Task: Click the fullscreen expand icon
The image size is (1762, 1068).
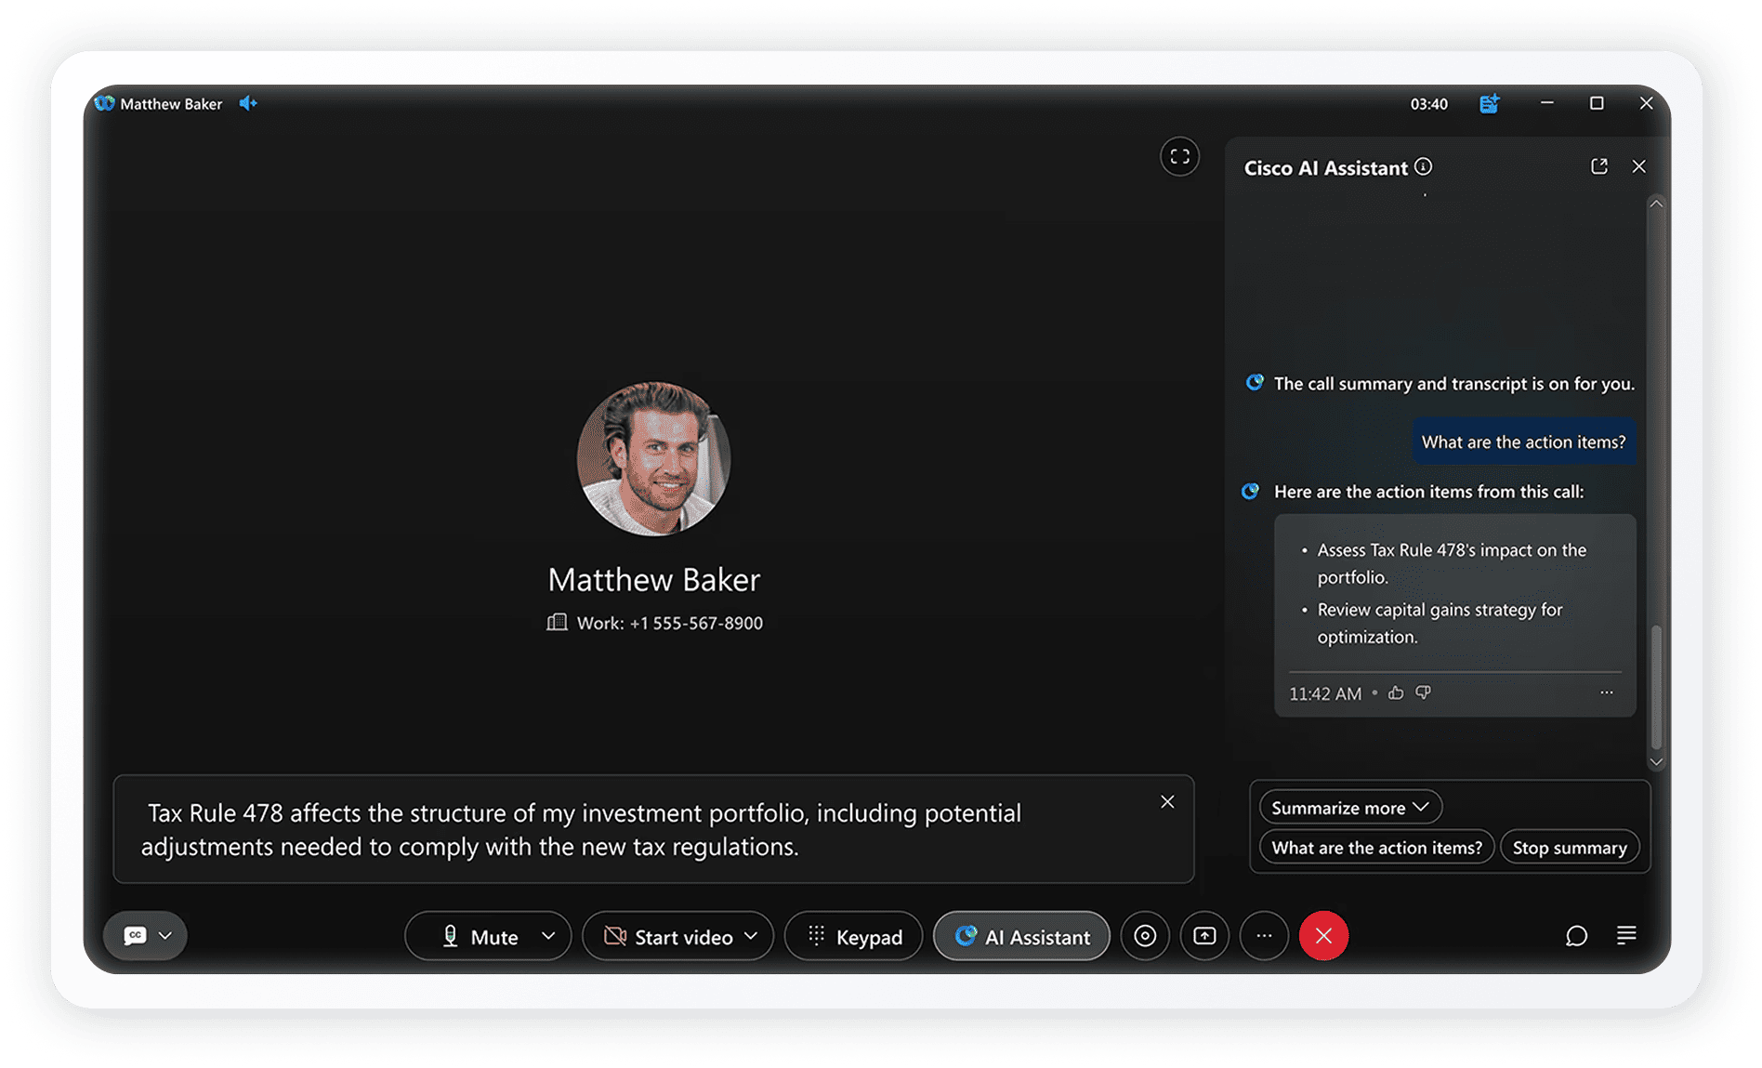Action: point(1179,157)
